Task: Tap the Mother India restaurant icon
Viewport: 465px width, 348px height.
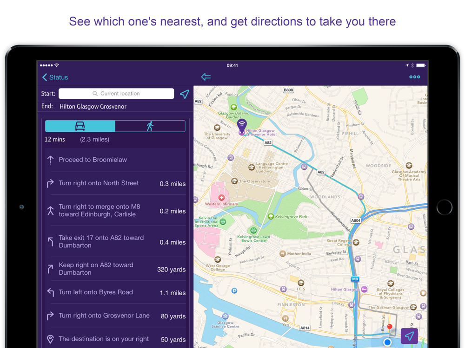Action: tap(283, 254)
